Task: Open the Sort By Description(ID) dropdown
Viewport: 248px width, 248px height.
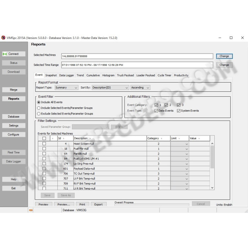Action: pyautogui.click(x=110, y=88)
